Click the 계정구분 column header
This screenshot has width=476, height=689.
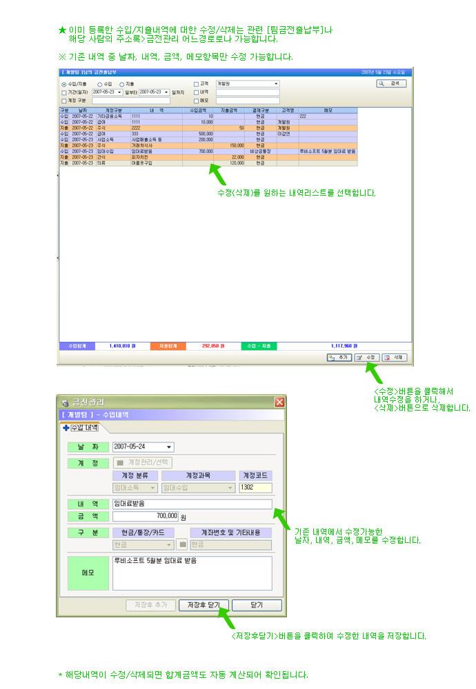click(x=113, y=110)
